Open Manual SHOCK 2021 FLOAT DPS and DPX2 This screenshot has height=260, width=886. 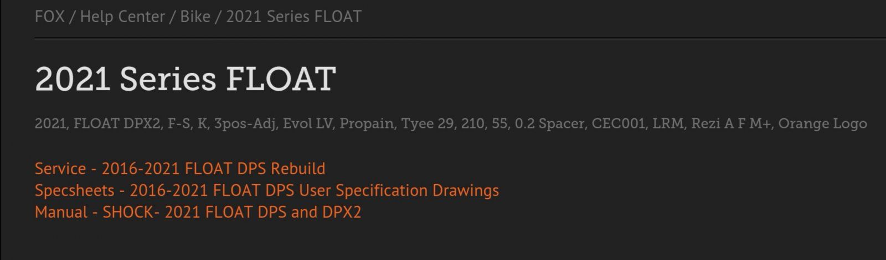click(198, 212)
